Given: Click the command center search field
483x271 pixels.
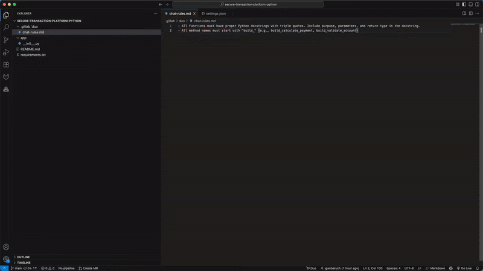Looking at the screenshot, I should tap(248, 4).
